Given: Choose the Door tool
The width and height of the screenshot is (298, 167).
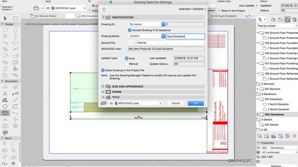Looking at the screenshot, I should (15, 30).
